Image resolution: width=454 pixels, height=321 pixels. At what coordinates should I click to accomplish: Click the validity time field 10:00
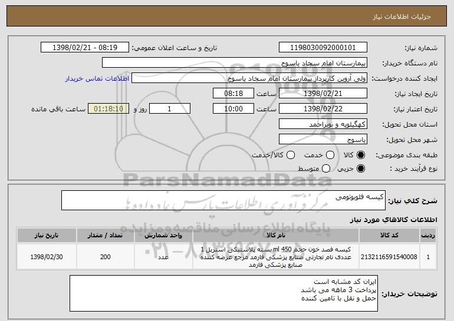[233, 109]
